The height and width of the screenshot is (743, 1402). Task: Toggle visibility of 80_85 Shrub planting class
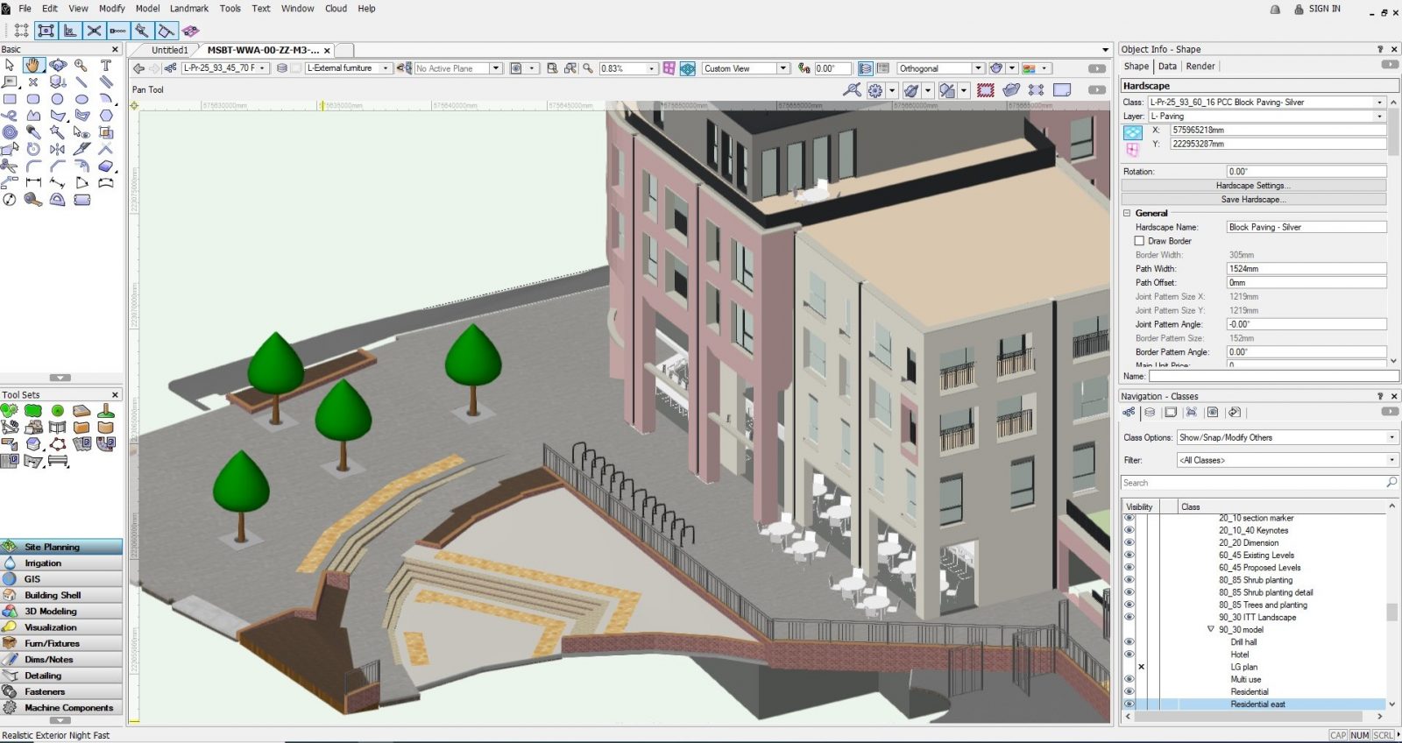[x=1129, y=580]
